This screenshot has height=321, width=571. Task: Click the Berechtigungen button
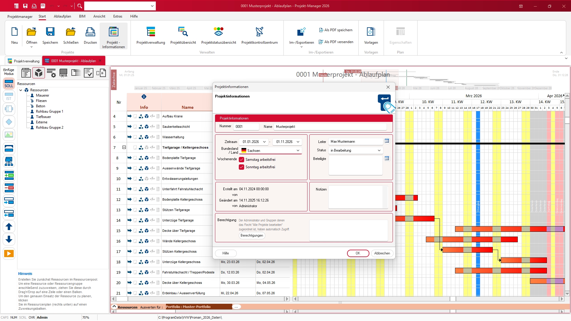pos(252,235)
